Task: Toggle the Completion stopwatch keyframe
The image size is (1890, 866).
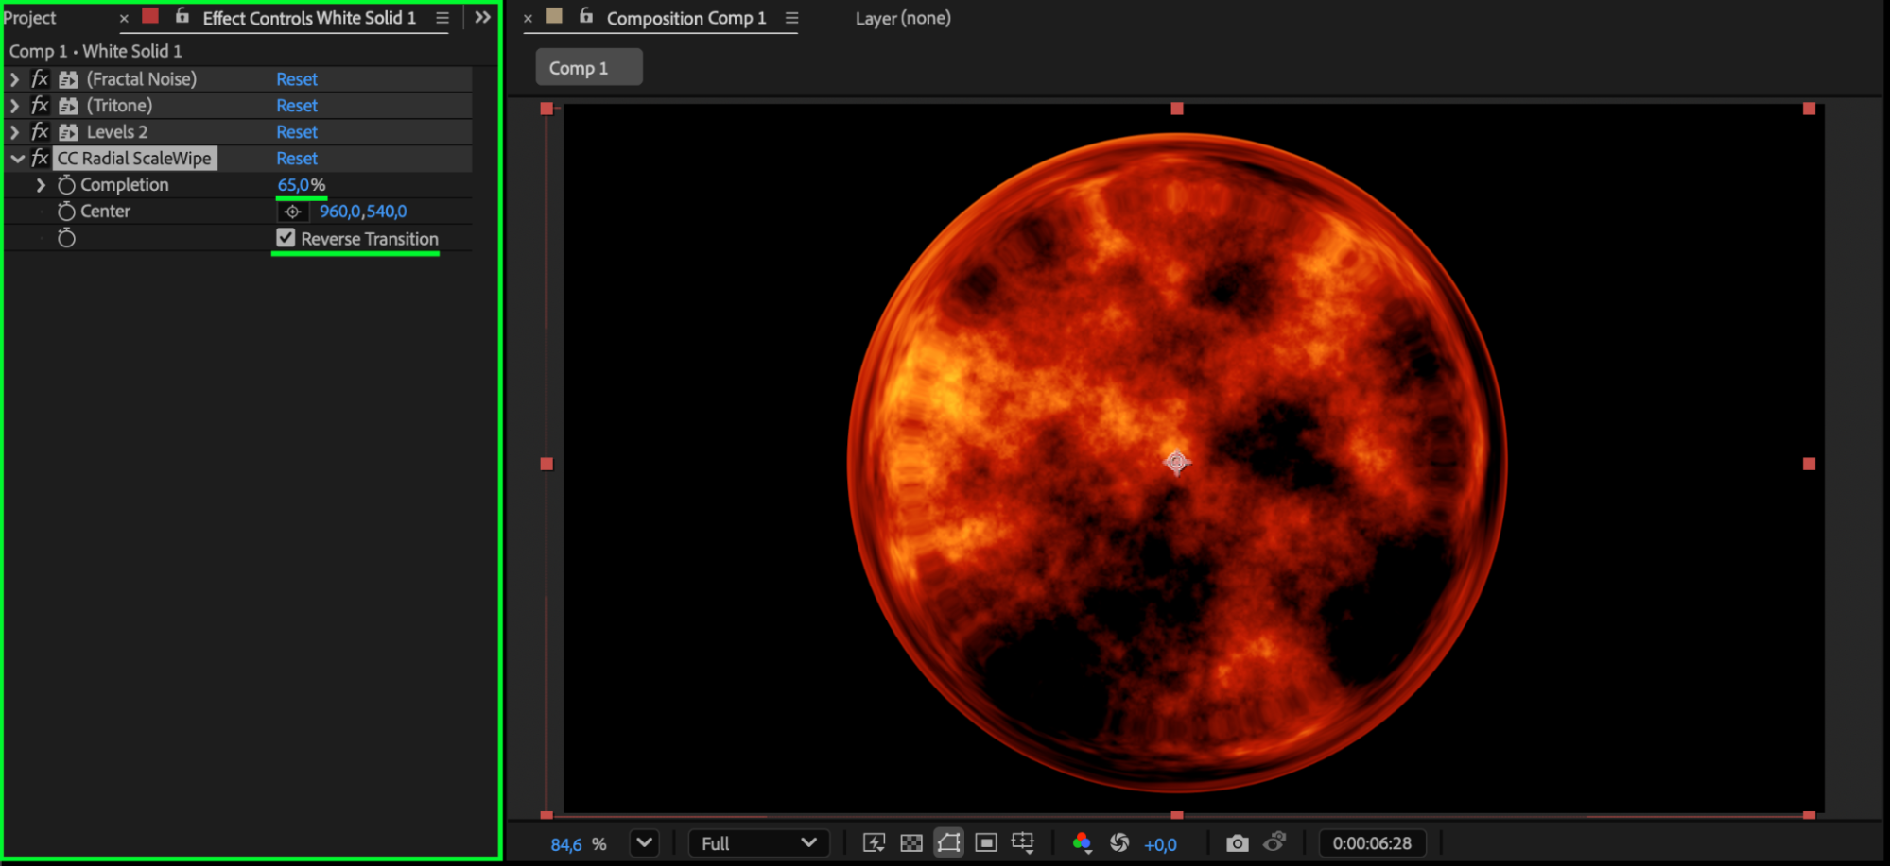Action: click(66, 185)
